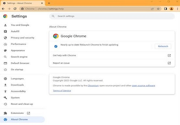Click the Accessibility figure icon

click(x=6, y=91)
